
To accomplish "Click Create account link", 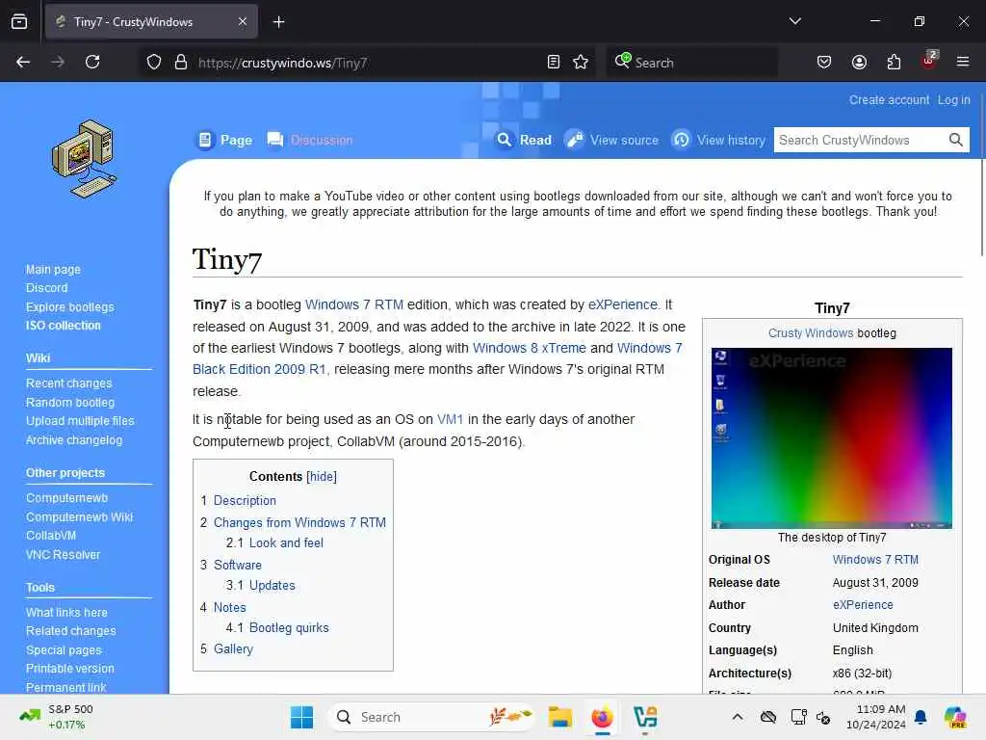I will (889, 100).
